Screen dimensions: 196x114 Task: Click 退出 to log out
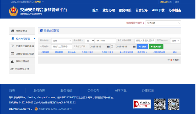[177, 2]
